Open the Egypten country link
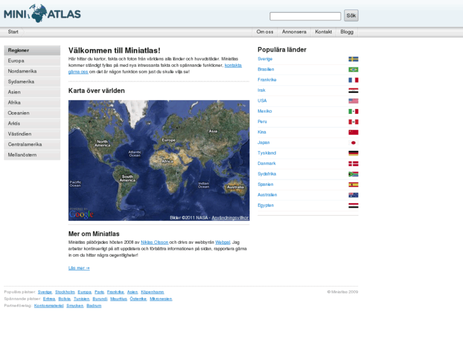Viewport: 463px width, 347px height. click(x=266, y=205)
